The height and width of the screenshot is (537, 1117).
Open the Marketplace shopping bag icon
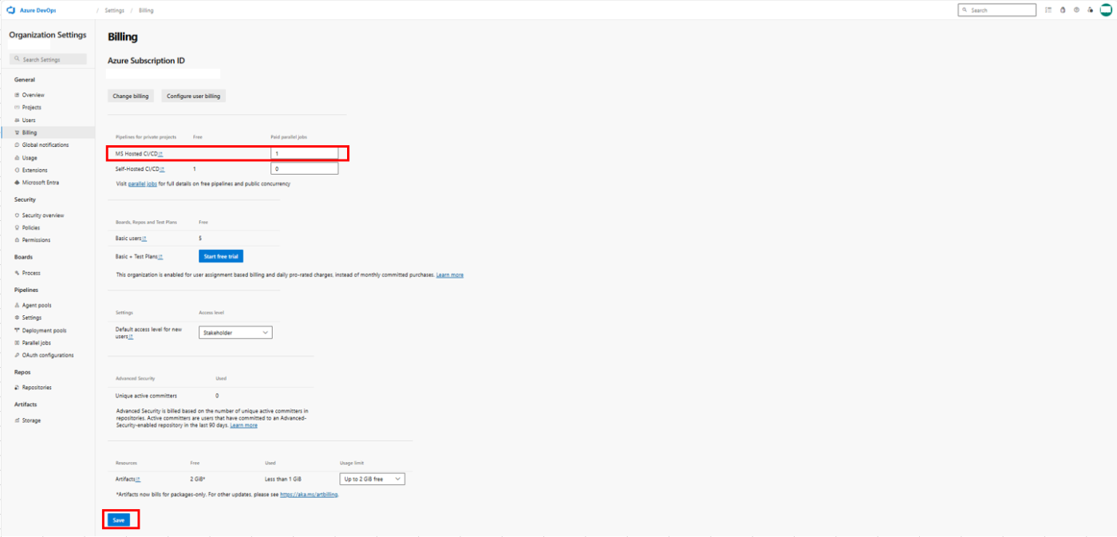(1063, 10)
